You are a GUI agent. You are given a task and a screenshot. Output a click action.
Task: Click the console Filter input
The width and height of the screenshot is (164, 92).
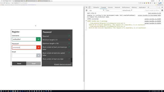pos(114,10)
